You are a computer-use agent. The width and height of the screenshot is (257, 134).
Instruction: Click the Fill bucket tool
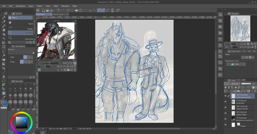pyautogui.click(x=4, y=59)
